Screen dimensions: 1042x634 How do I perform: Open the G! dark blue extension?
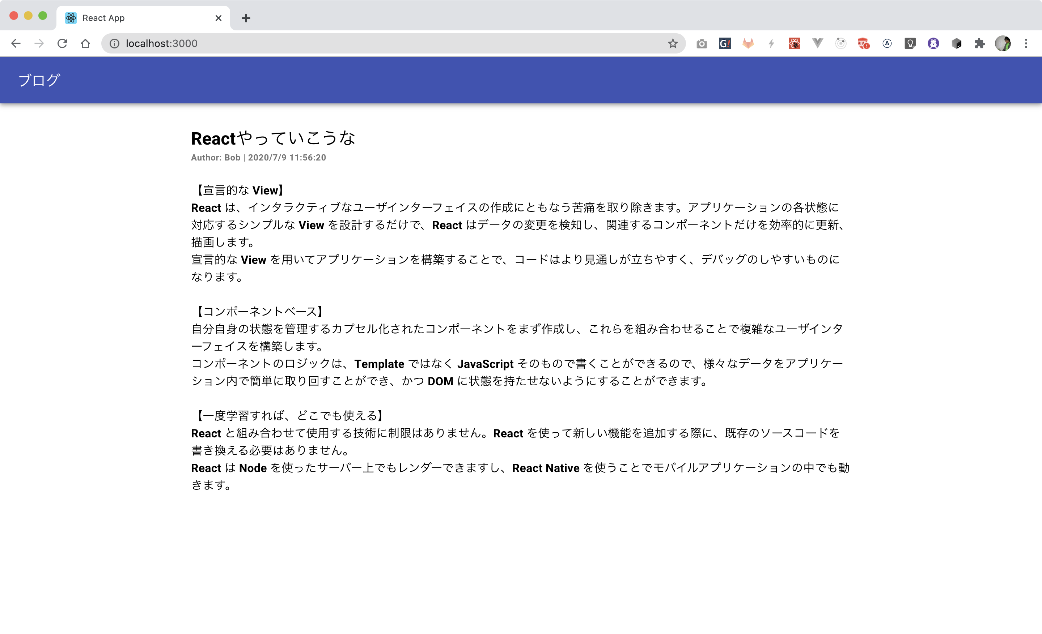click(725, 43)
